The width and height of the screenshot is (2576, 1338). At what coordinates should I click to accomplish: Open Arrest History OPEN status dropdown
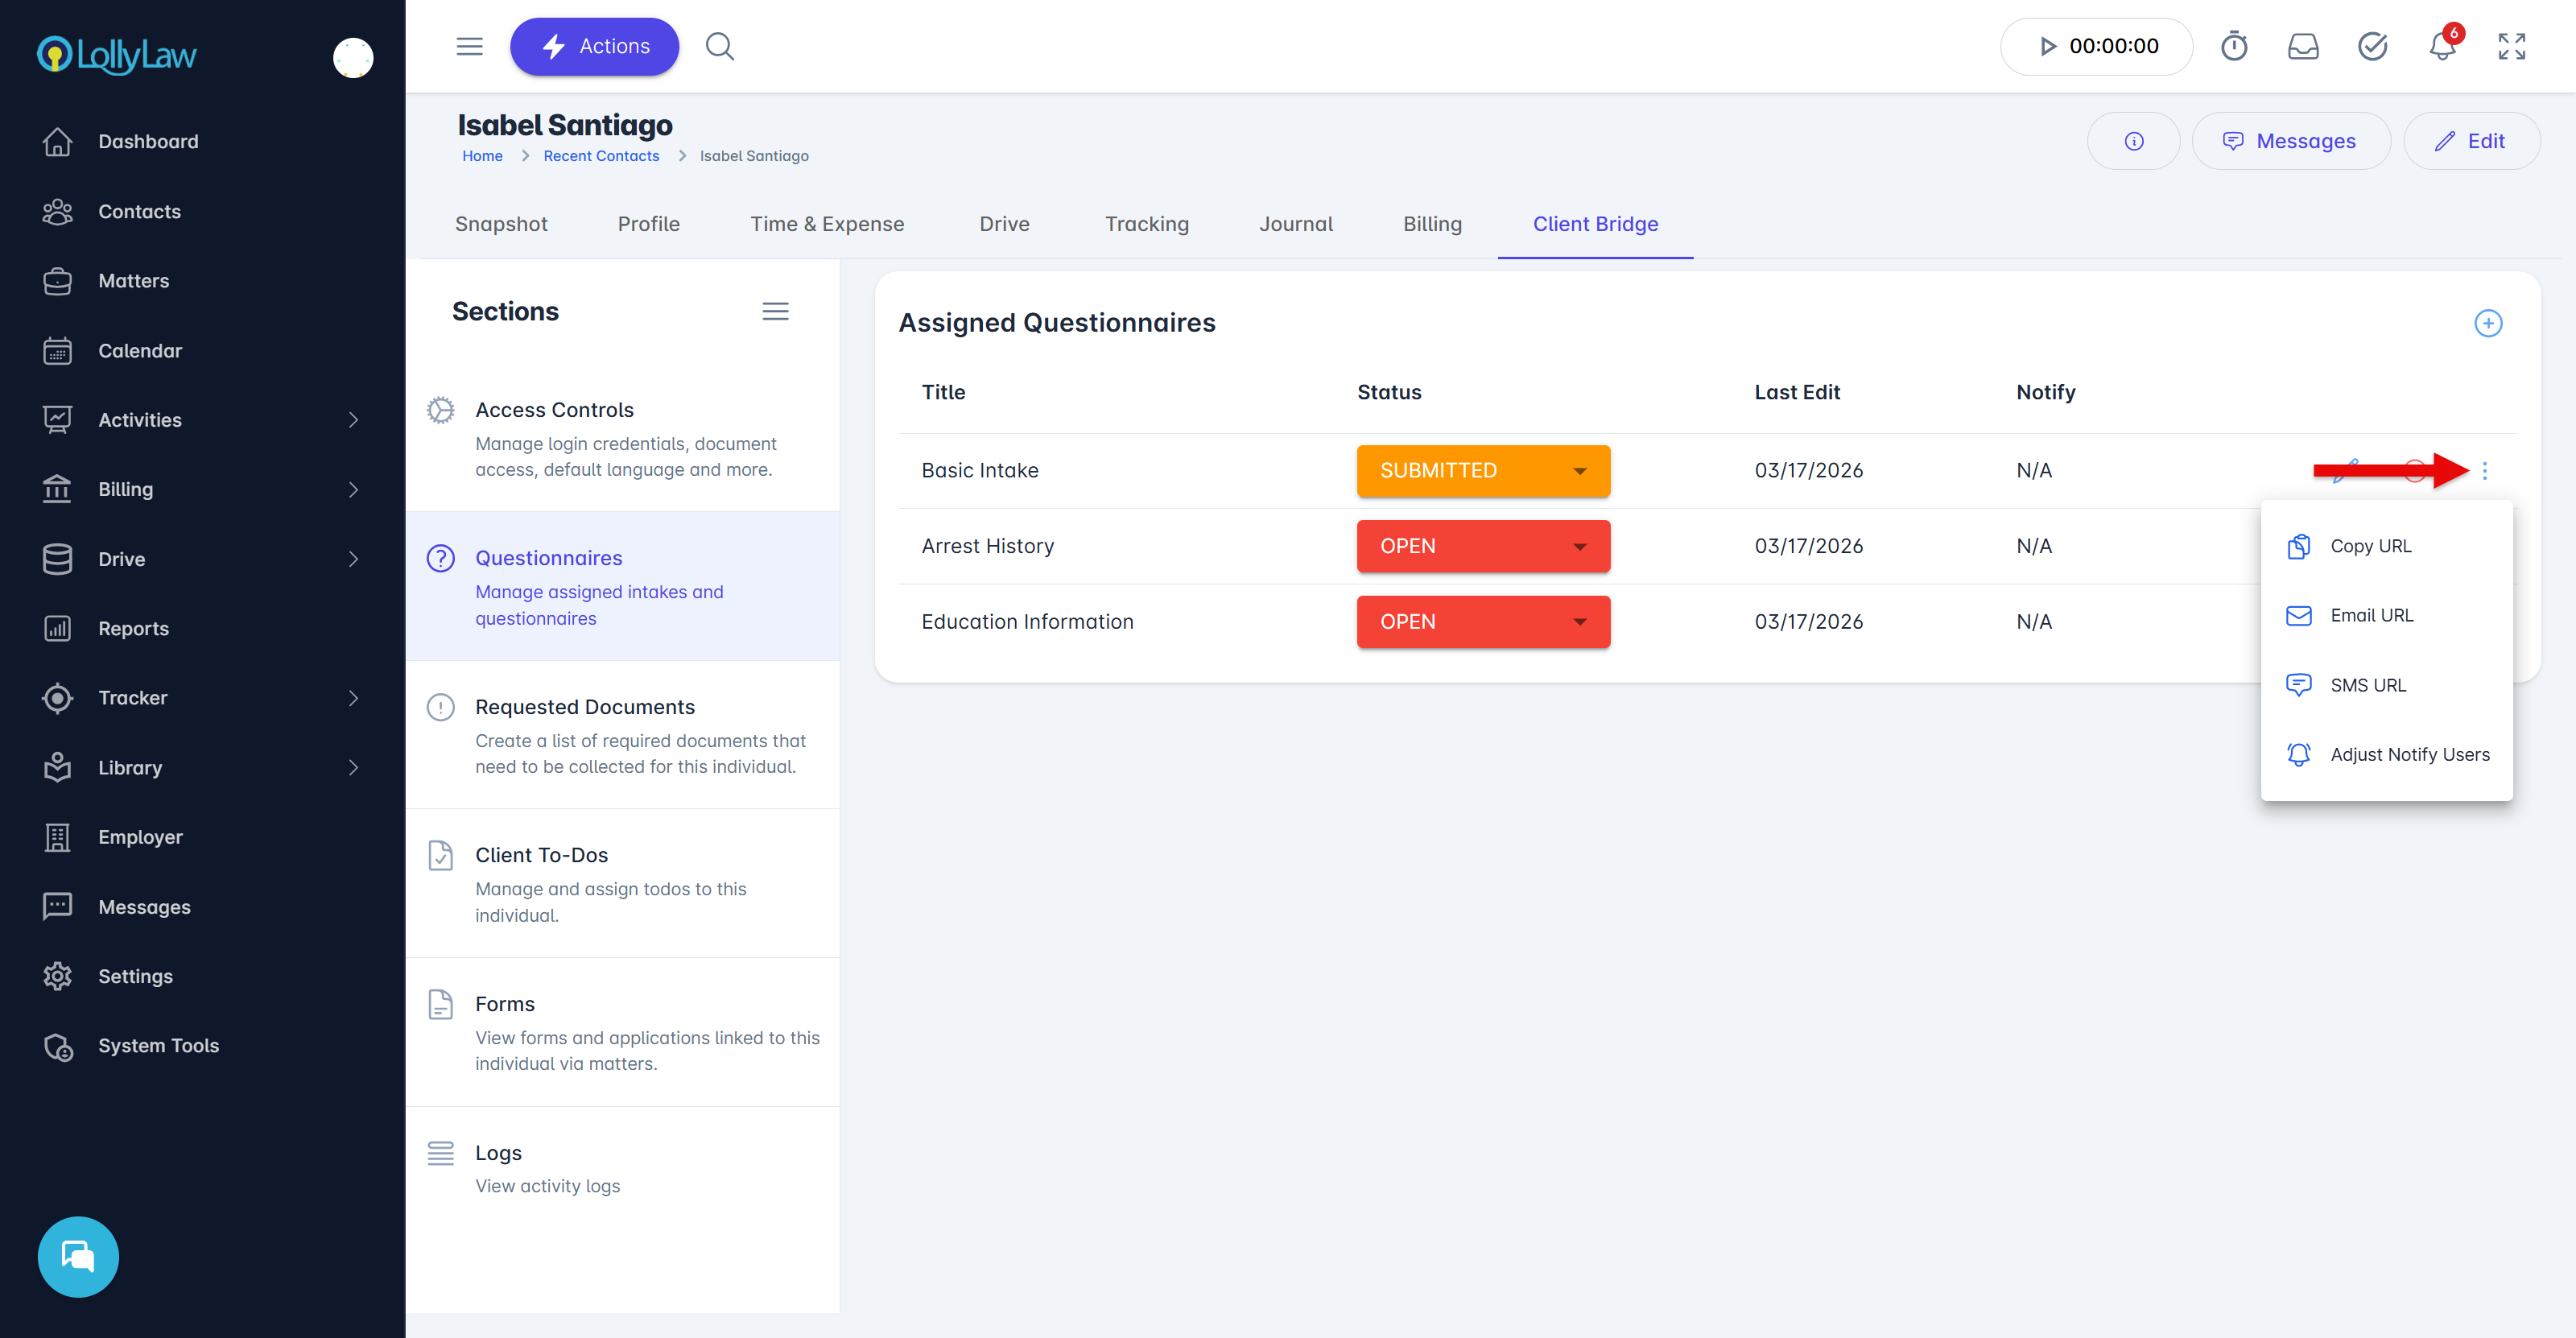click(1483, 546)
